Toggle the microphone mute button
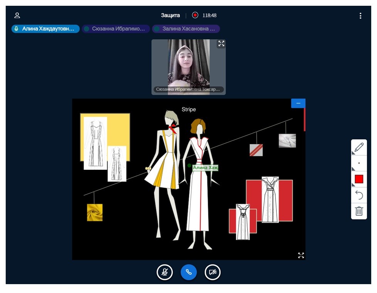The width and height of the screenshot is (377, 293). tap(165, 272)
